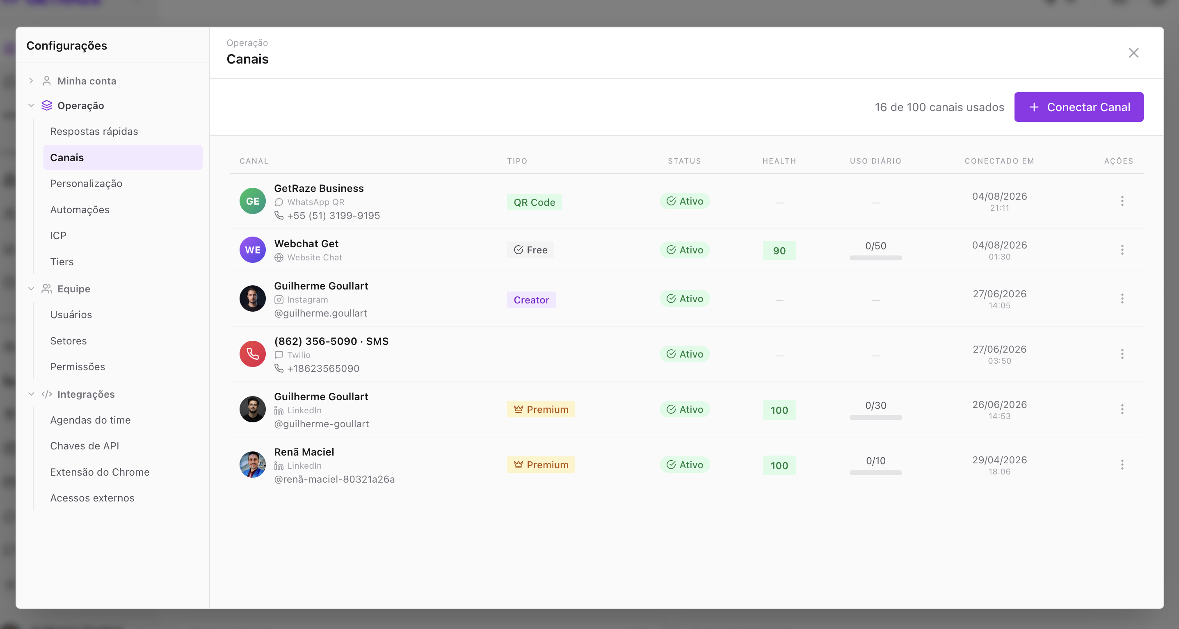The height and width of the screenshot is (629, 1179).
Task: Collapse the Integrações section chevron
Action: tap(31, 394)
